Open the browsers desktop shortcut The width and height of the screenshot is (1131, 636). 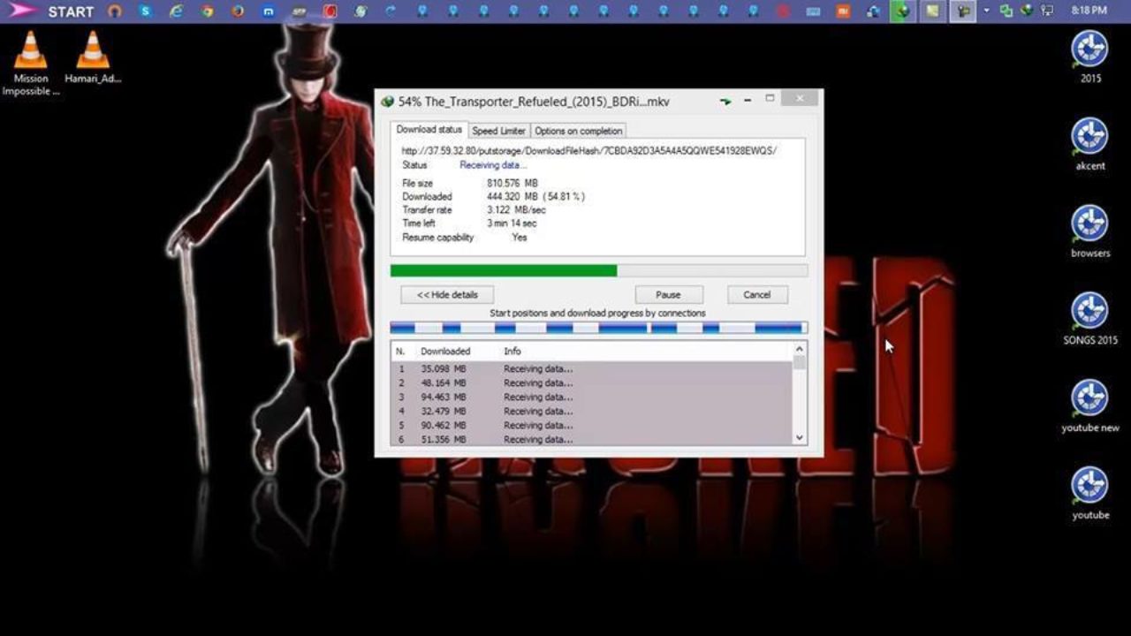pyautogui.click(x=1089, y=225)
